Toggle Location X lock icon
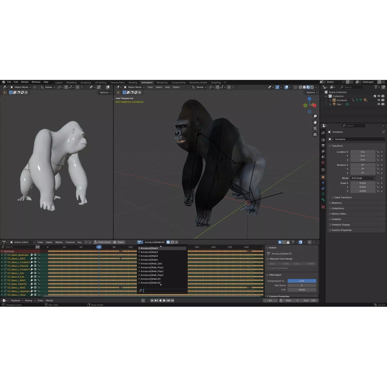The image size is (387, 387). [x=378, y=152]
